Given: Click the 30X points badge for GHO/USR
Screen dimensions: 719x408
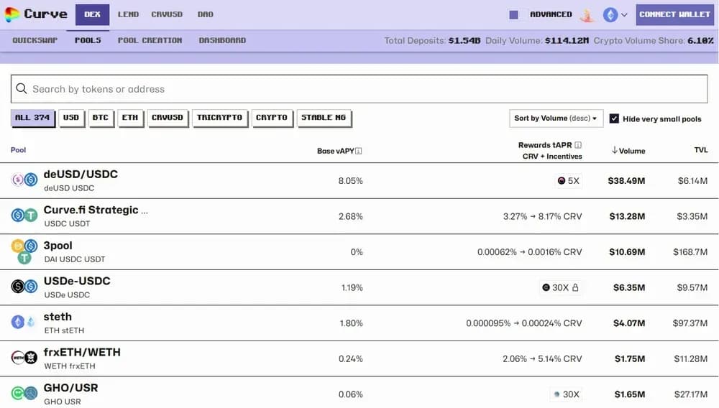Looking at the screenshot, I should pyautogui.click(x=567, y=394).
